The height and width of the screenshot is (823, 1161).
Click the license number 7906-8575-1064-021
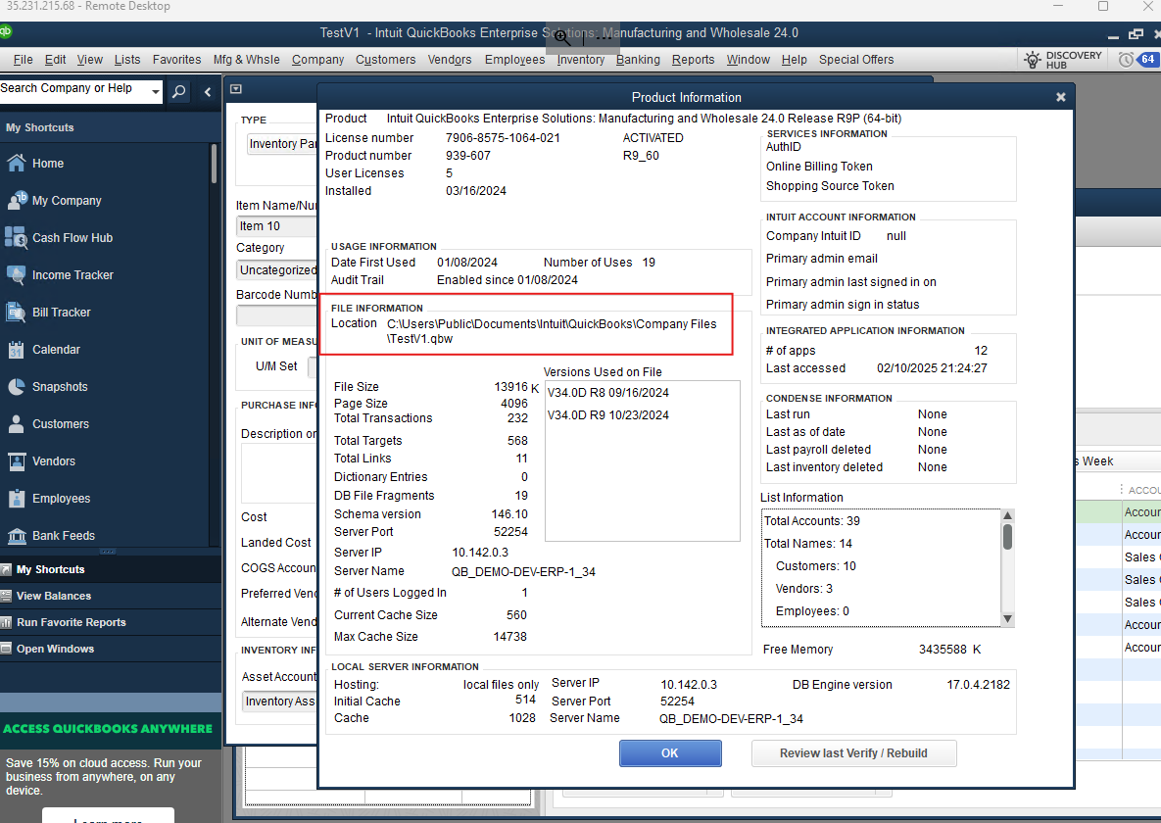coord(503,138)
